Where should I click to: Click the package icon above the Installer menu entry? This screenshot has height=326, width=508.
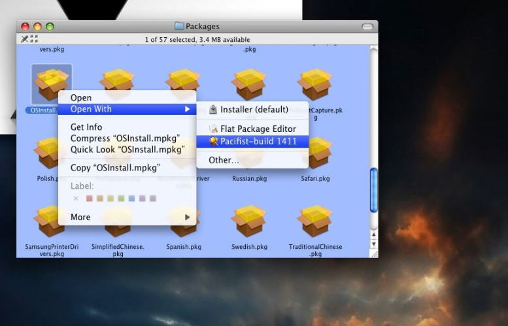pos(249,84)
